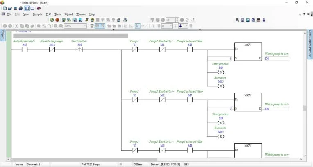Click the red Stop PLC icon
The width and height of the screenshot is (313, 167).
coord(57,20)
